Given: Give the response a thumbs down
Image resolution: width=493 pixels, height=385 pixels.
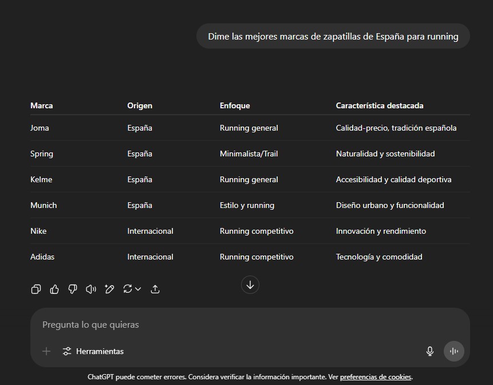Looking at the screenshot, I should point(73,289).
